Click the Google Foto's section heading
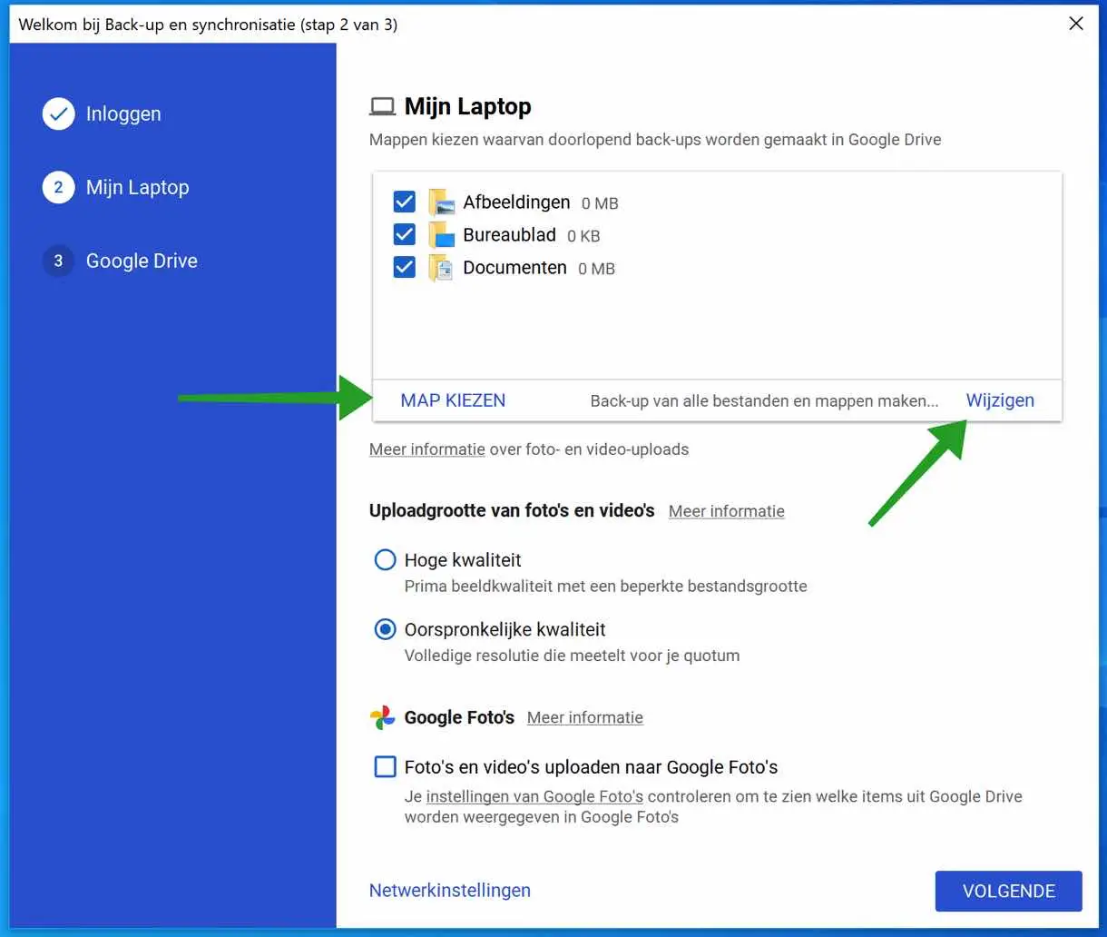 click(x=459, y=717)
